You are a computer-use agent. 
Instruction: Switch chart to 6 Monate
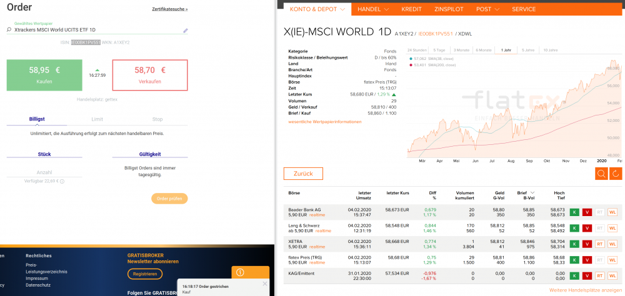click(x=484, y=50)
